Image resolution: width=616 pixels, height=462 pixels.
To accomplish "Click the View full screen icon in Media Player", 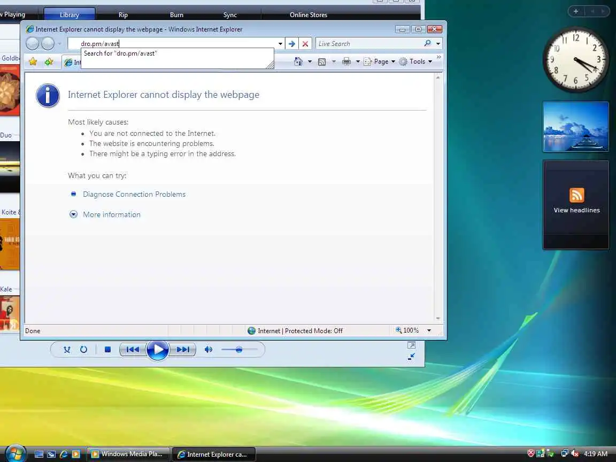I will tap(411, 345).
